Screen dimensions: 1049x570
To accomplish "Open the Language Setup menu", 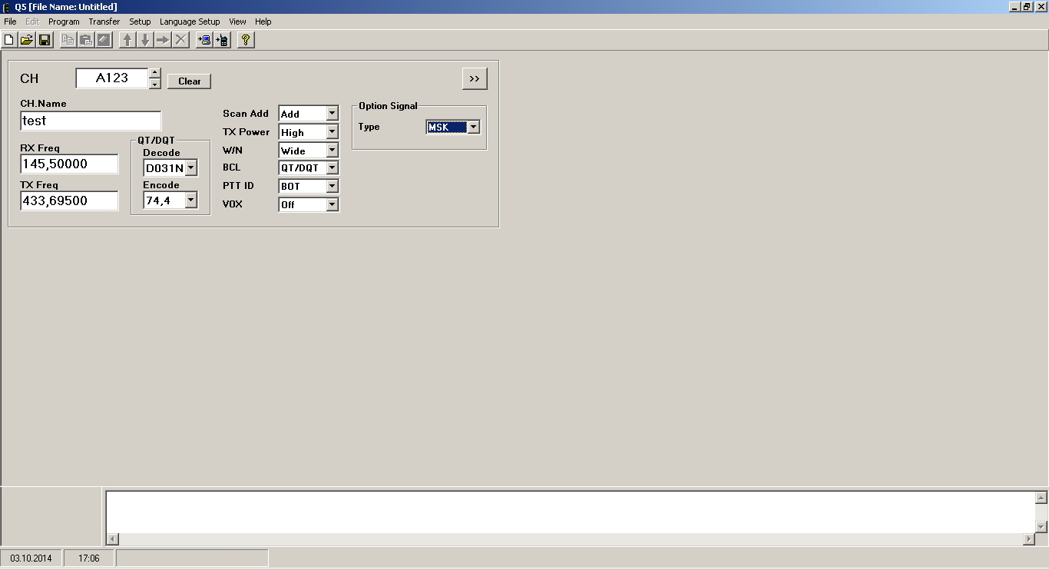I will click(190, 22).
